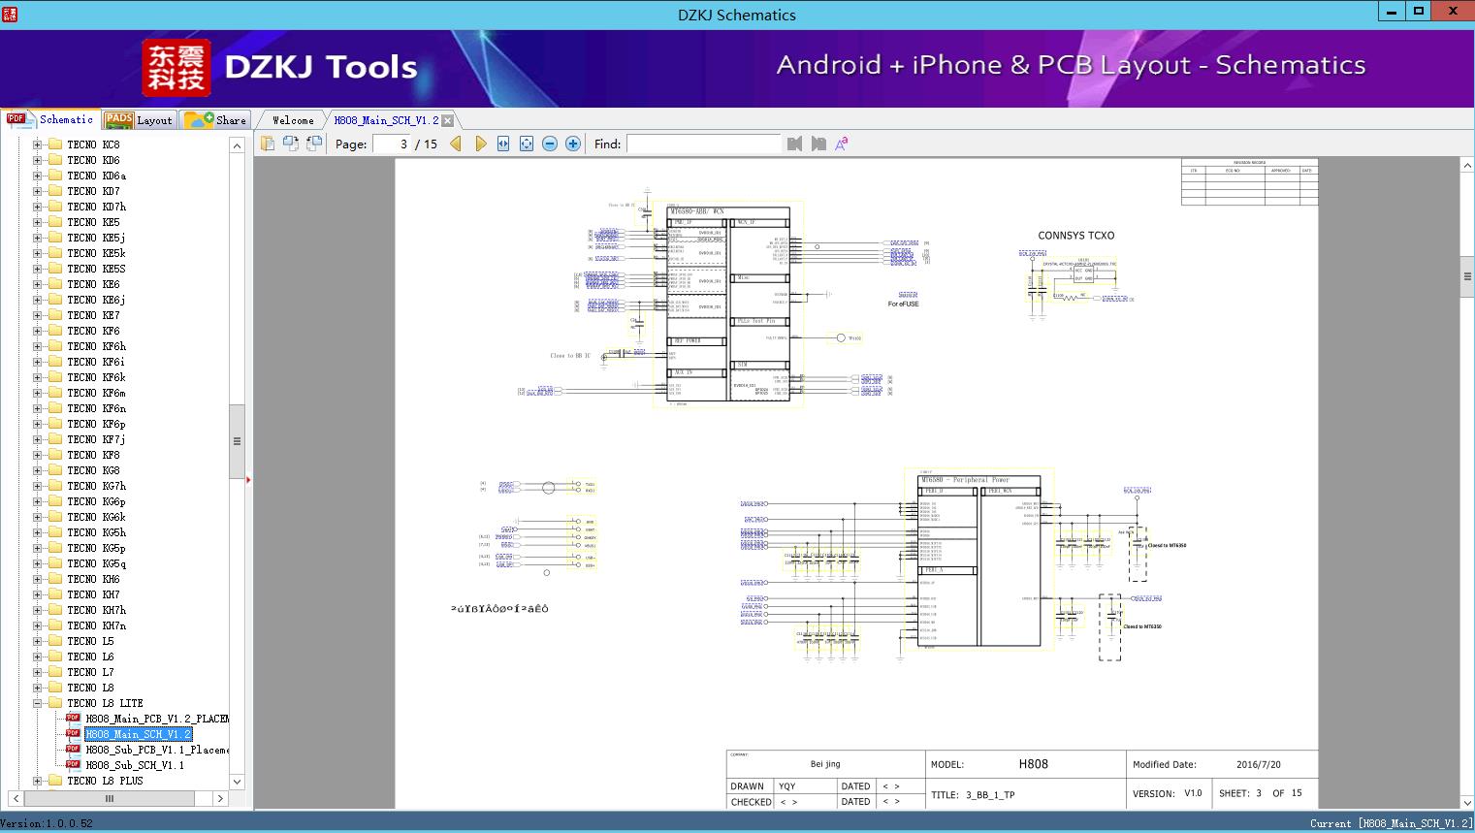Image resolution: width=1475 pixels, height=833 pixels.
Task: Zoom in with the plus icon
Action: 573,144
